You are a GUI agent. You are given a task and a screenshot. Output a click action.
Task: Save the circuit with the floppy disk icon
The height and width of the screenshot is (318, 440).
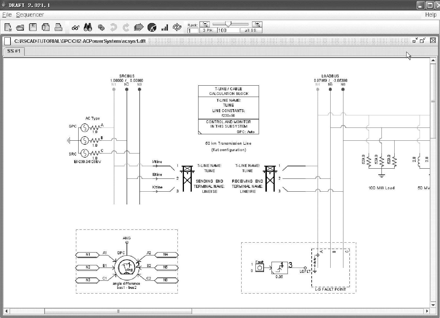pos(33,27)
